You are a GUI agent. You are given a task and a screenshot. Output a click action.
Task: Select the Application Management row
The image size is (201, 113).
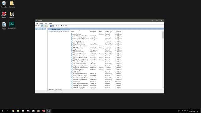(x=96, y=58)
